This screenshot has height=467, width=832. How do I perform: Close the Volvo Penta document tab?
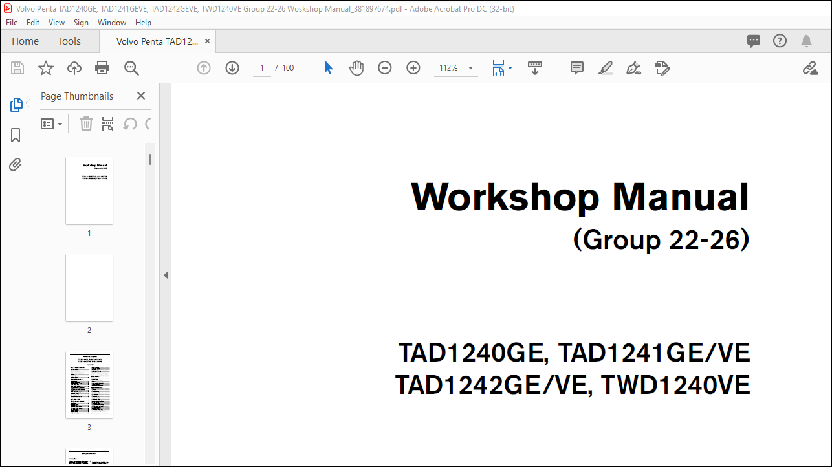point(207,41)
